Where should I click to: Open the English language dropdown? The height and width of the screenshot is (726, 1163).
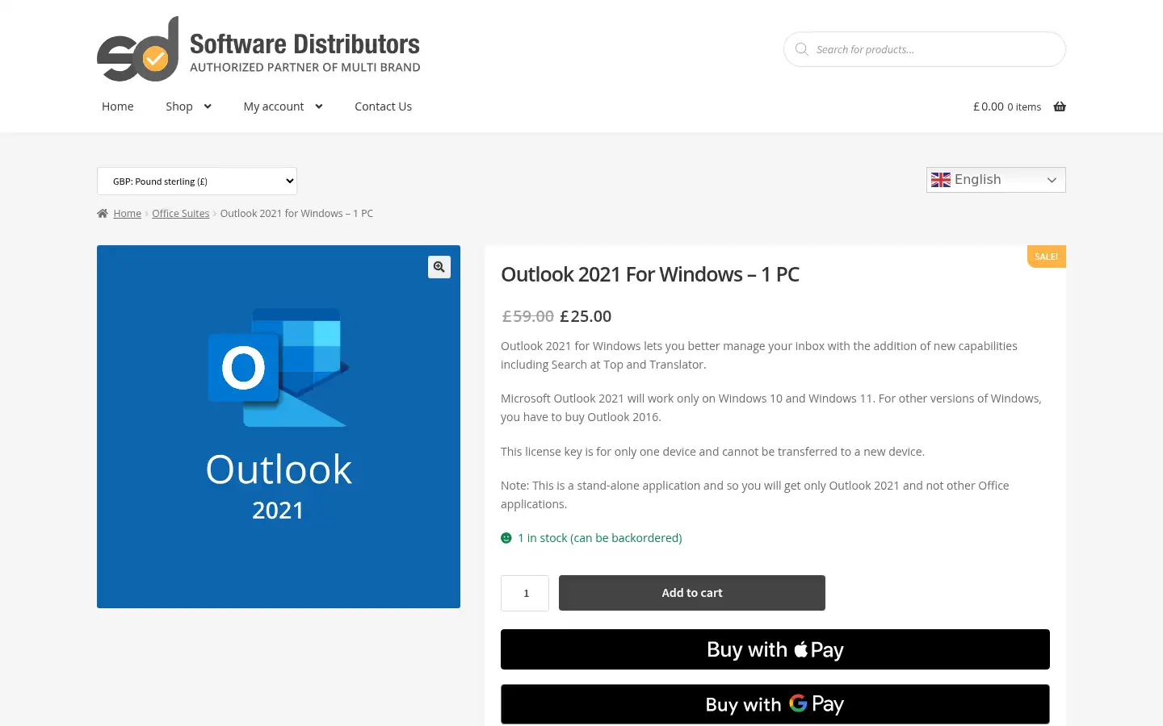pos(996,180)
